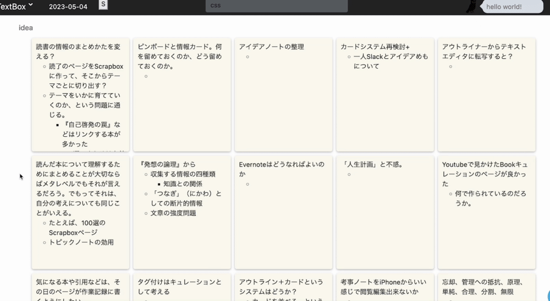Open card '気になる本や引用などは'
This screenshot has width=550, height=301.
[80, 287]
